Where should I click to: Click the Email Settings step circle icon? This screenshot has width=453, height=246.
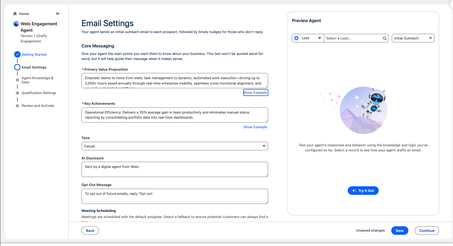point(17,67)
